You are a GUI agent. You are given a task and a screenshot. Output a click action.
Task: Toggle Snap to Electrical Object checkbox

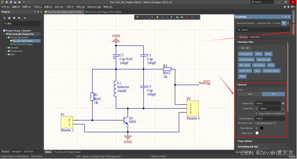tap(257, 114)
